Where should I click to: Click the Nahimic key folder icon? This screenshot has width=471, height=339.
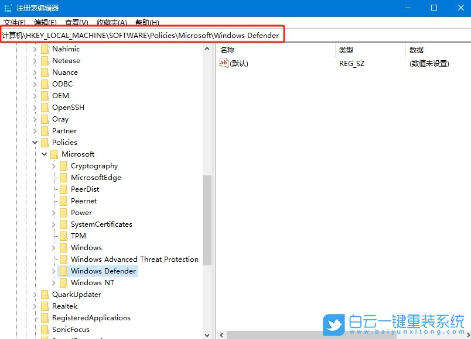45,49
